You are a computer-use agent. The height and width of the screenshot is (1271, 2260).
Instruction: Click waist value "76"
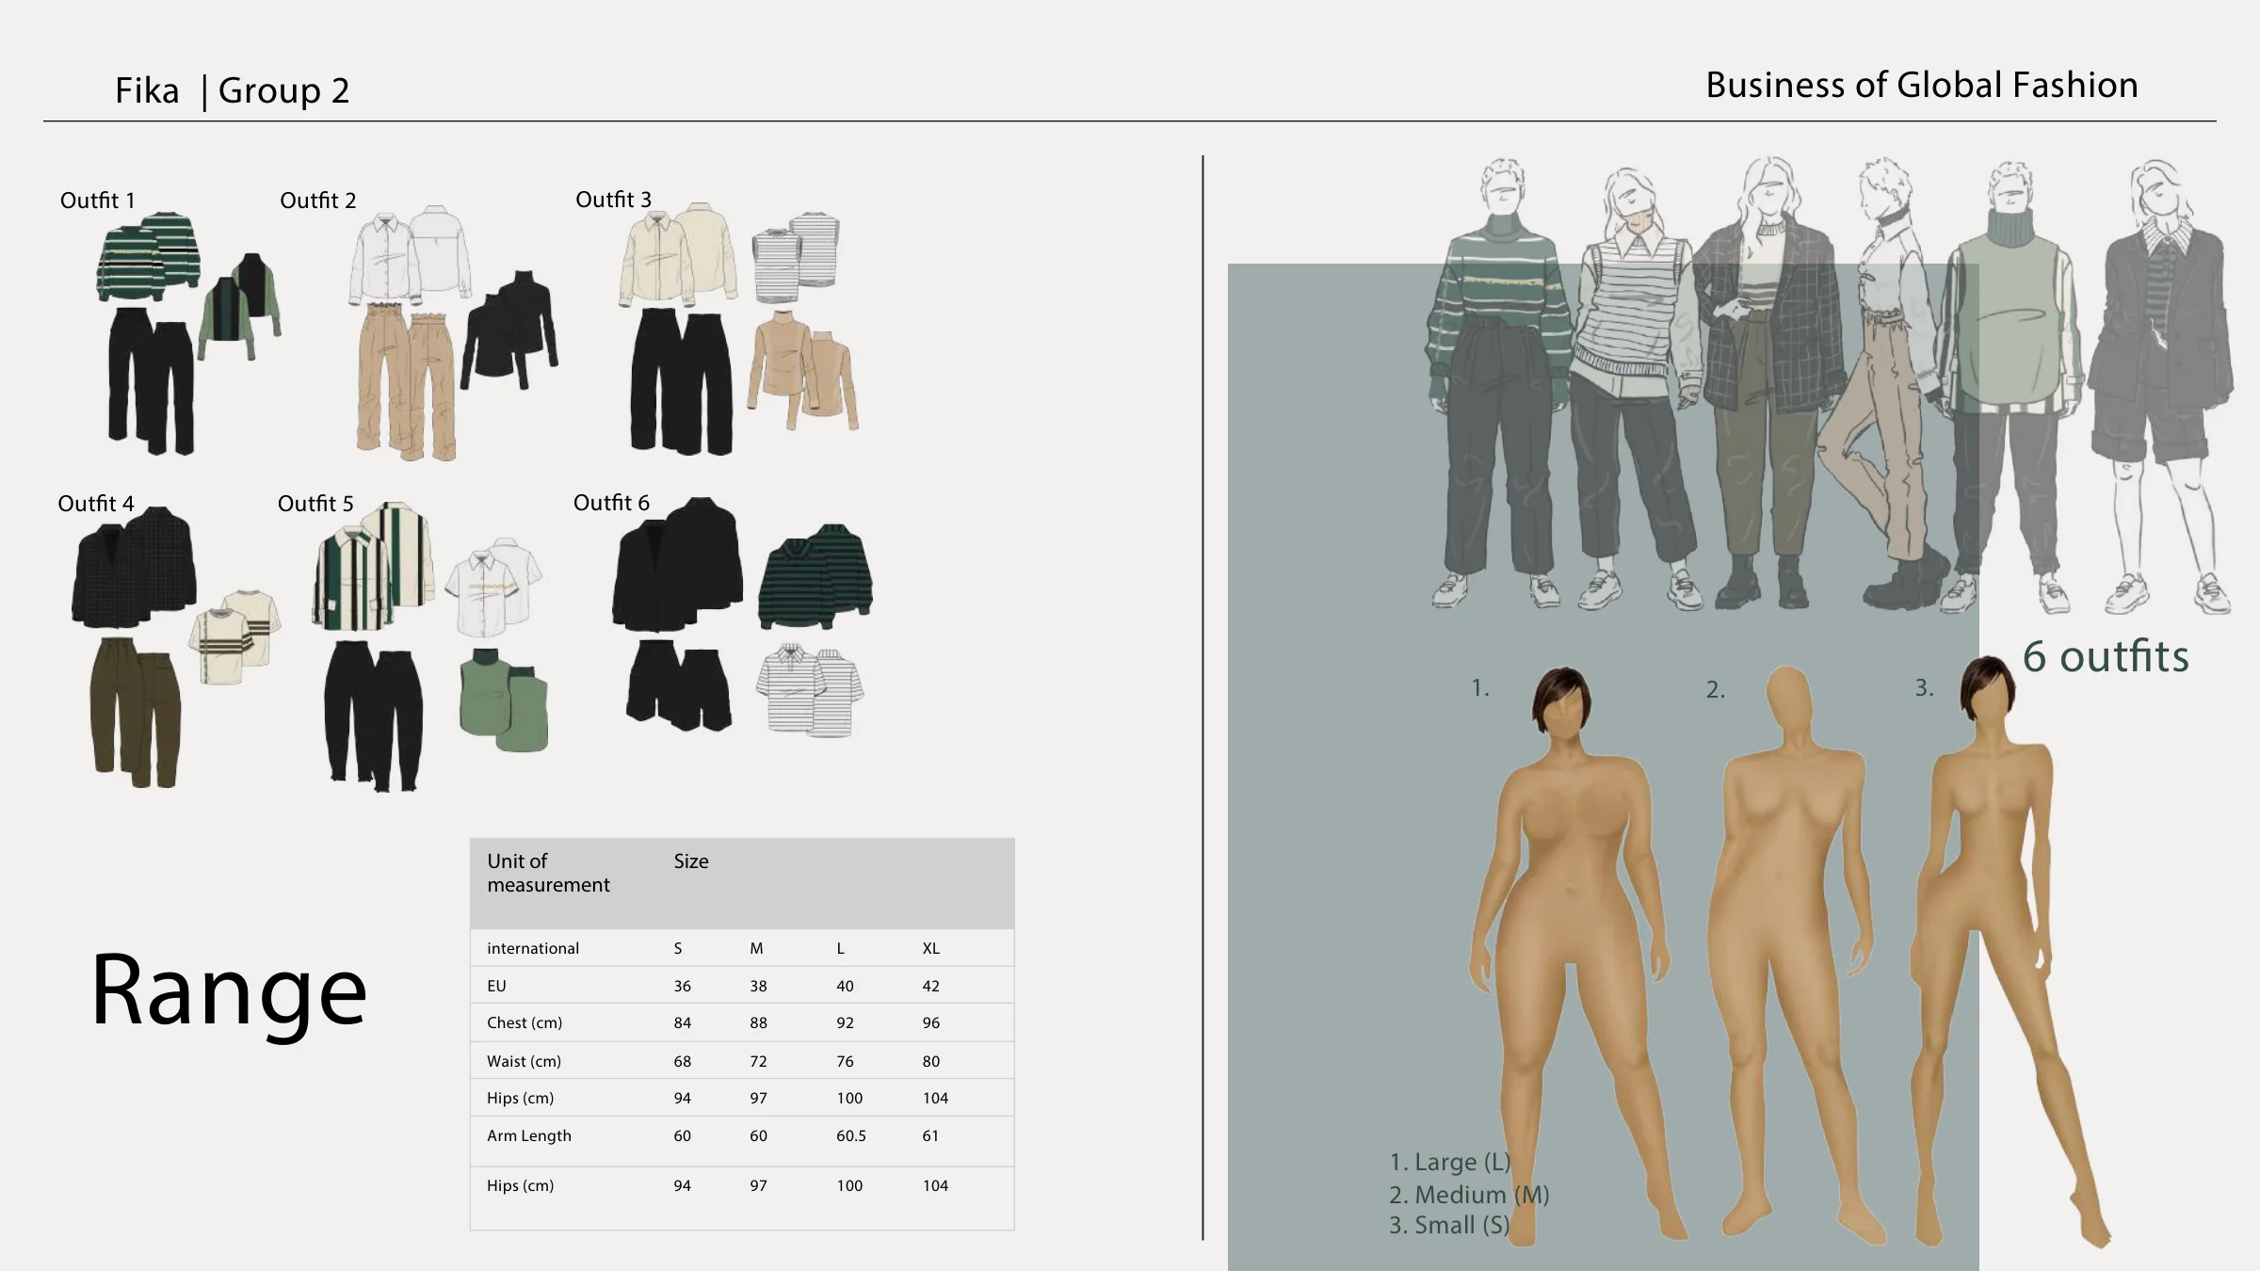click(x=845, y=1061)
